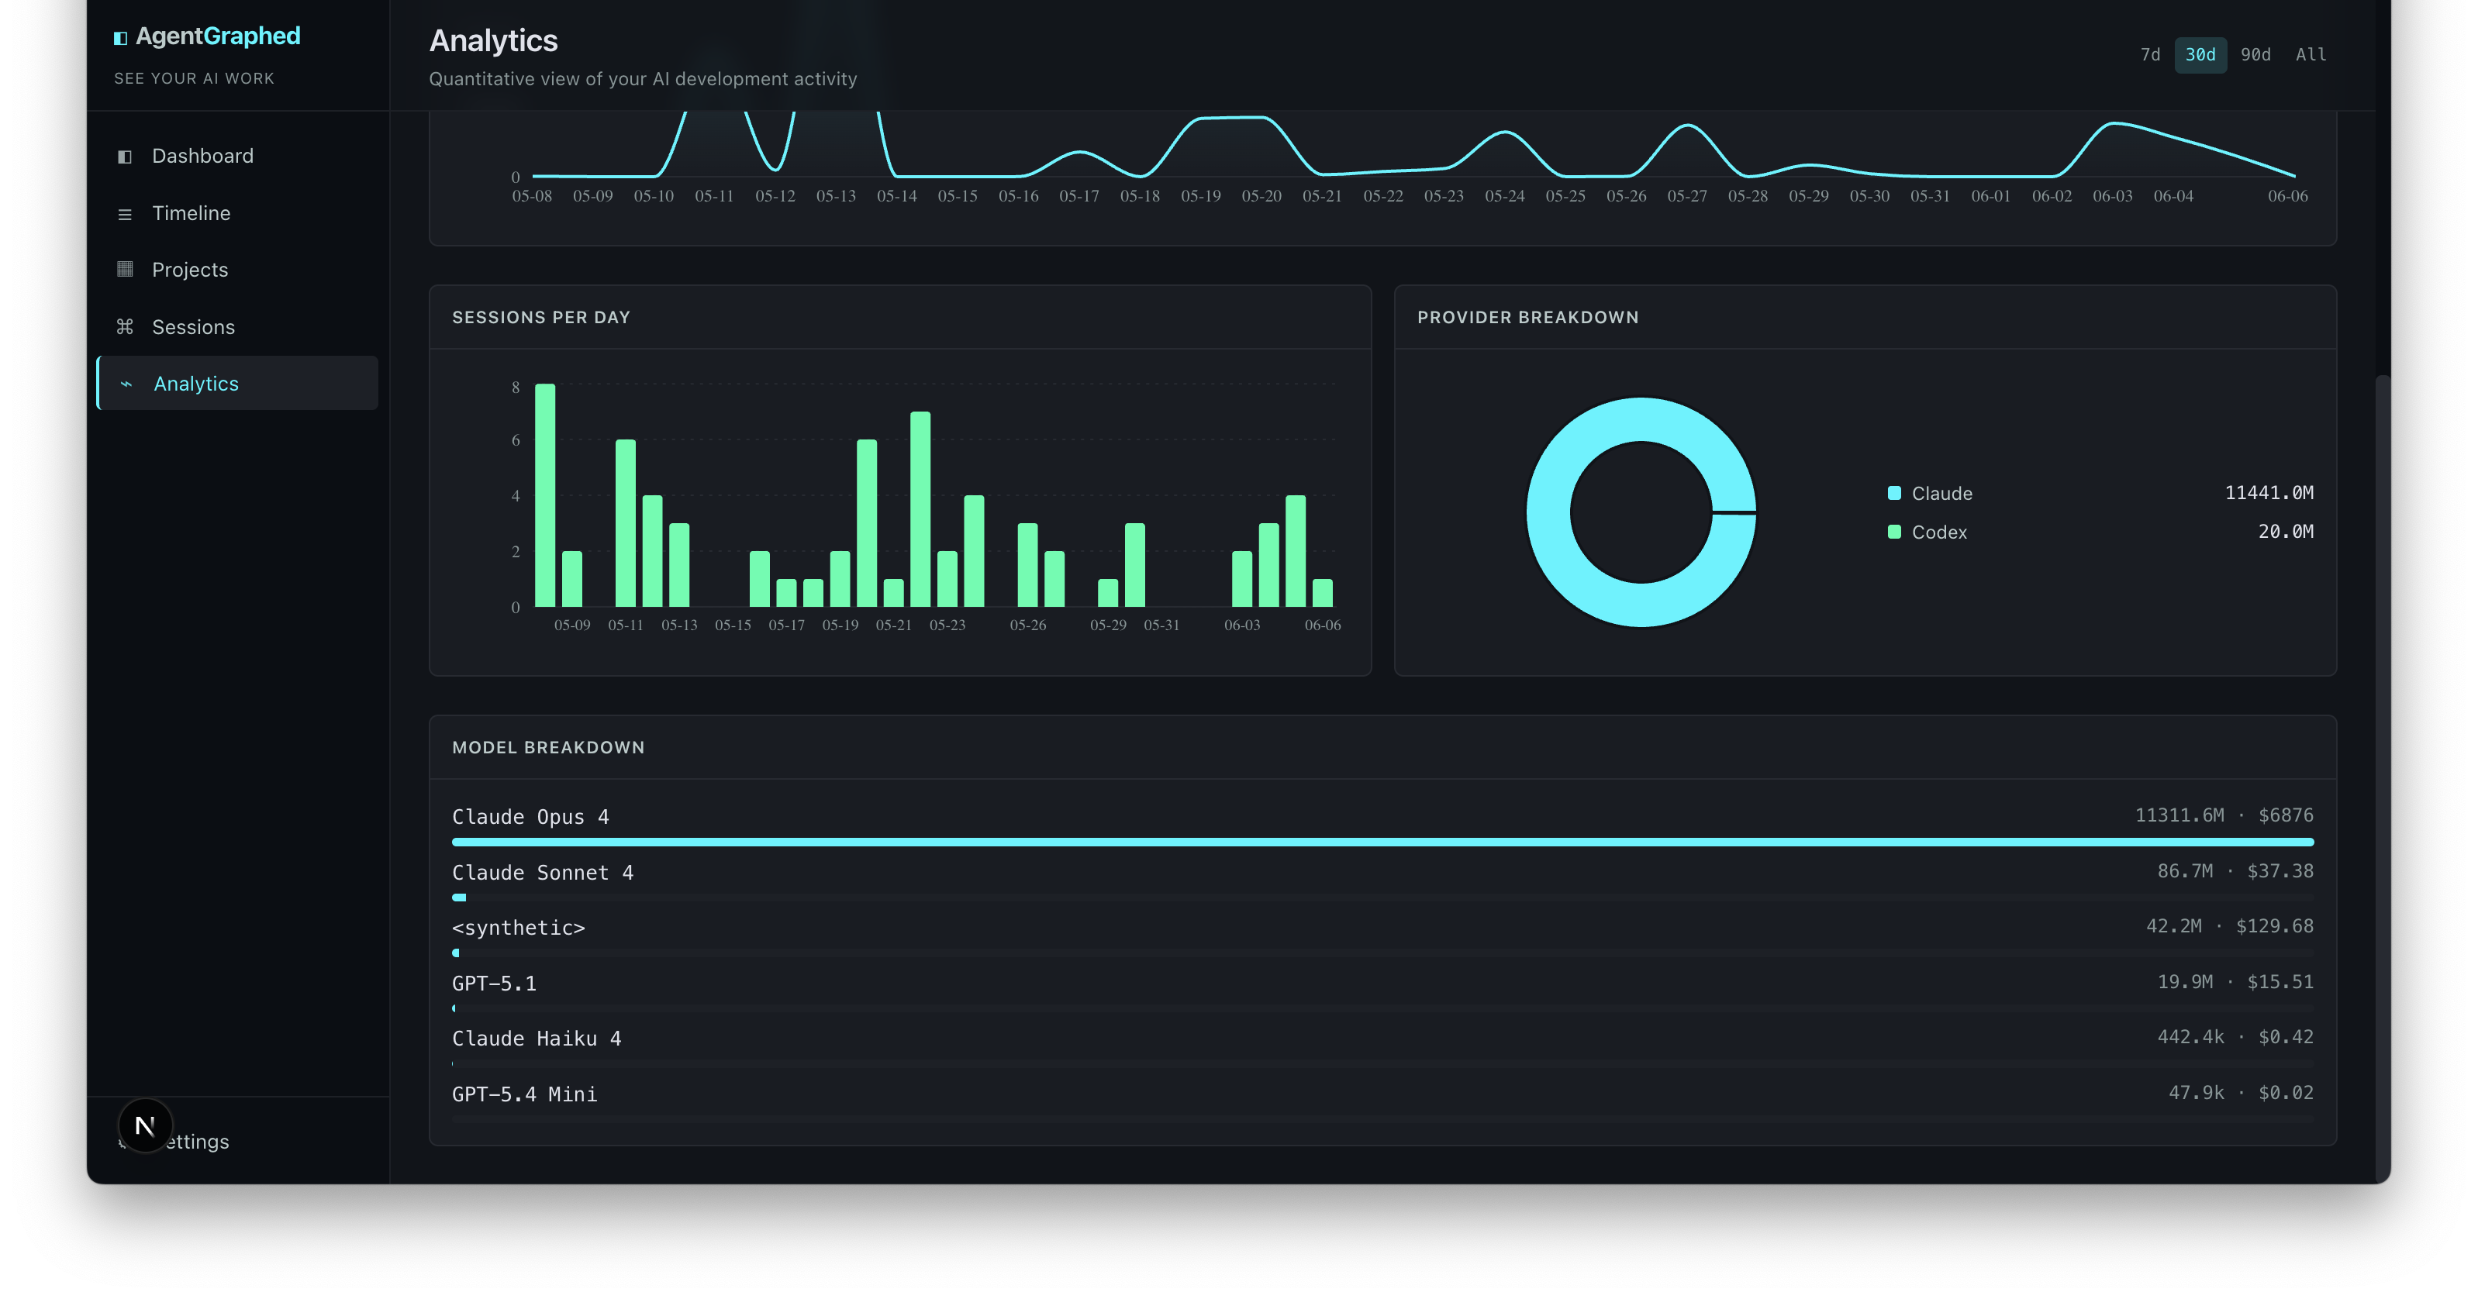
Task: Click the Claude Haiku 4 model name
Action: pos(537,1039)
